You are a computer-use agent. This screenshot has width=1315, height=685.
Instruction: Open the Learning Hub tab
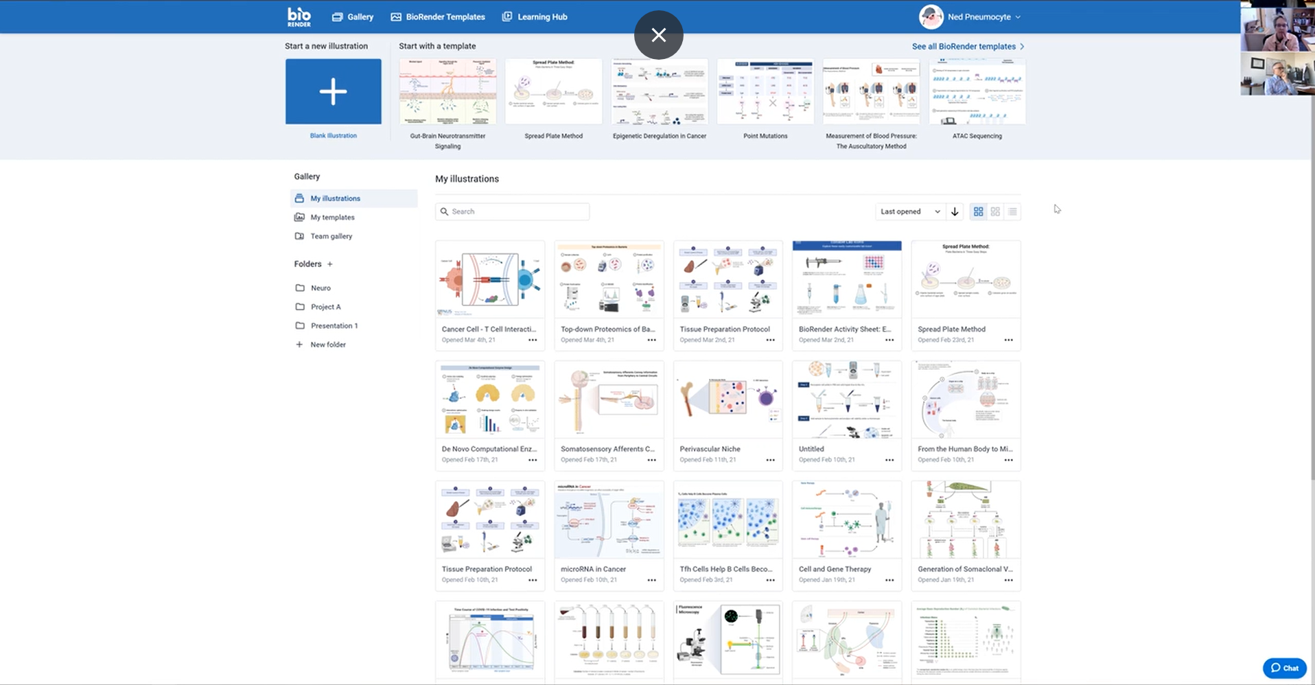click(x=542, y=16)
